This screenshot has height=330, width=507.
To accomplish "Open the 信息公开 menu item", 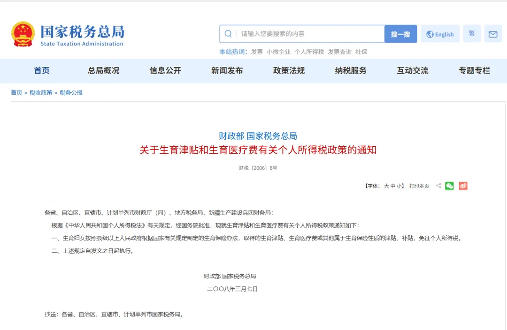I will pyautogui.click(x=165, y=71).
